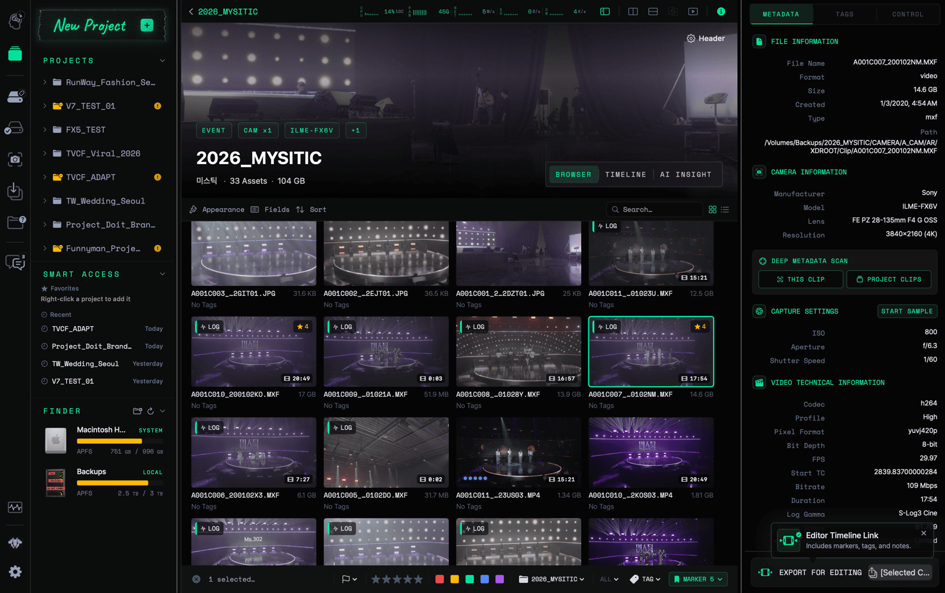The image size is (945, 593).
Task: Select the AI INSIGHT view
Action: pos(686,174)
